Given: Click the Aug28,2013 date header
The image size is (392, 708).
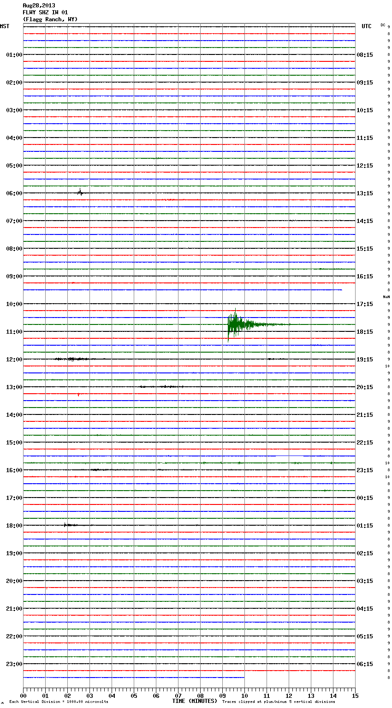Looking at the screenshot, I should point(39,6).
